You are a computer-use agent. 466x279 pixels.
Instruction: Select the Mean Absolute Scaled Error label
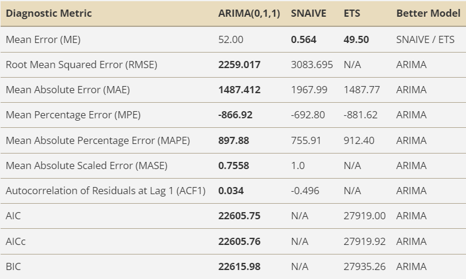pos(87,165)
